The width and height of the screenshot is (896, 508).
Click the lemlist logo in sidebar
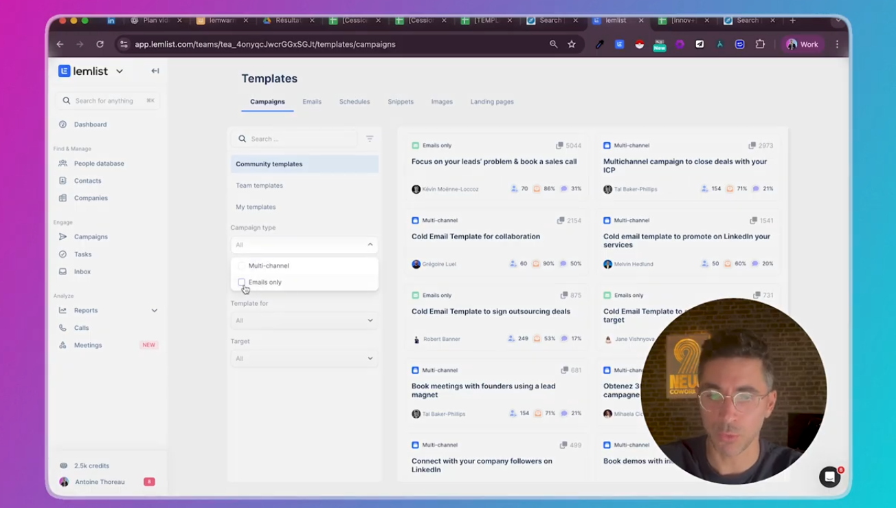pyautogui.click(x=84, y=71)
